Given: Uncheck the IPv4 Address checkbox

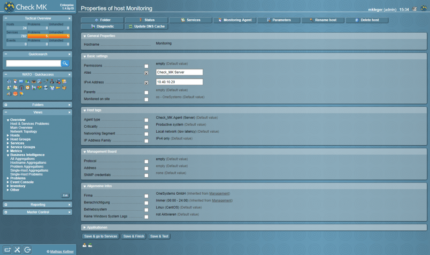Looking at the screenshot, I should click(x=146, y=83).
